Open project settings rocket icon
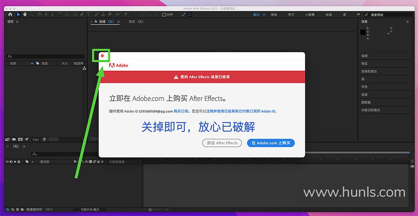 pyautogui.click(x=27, y=139)
